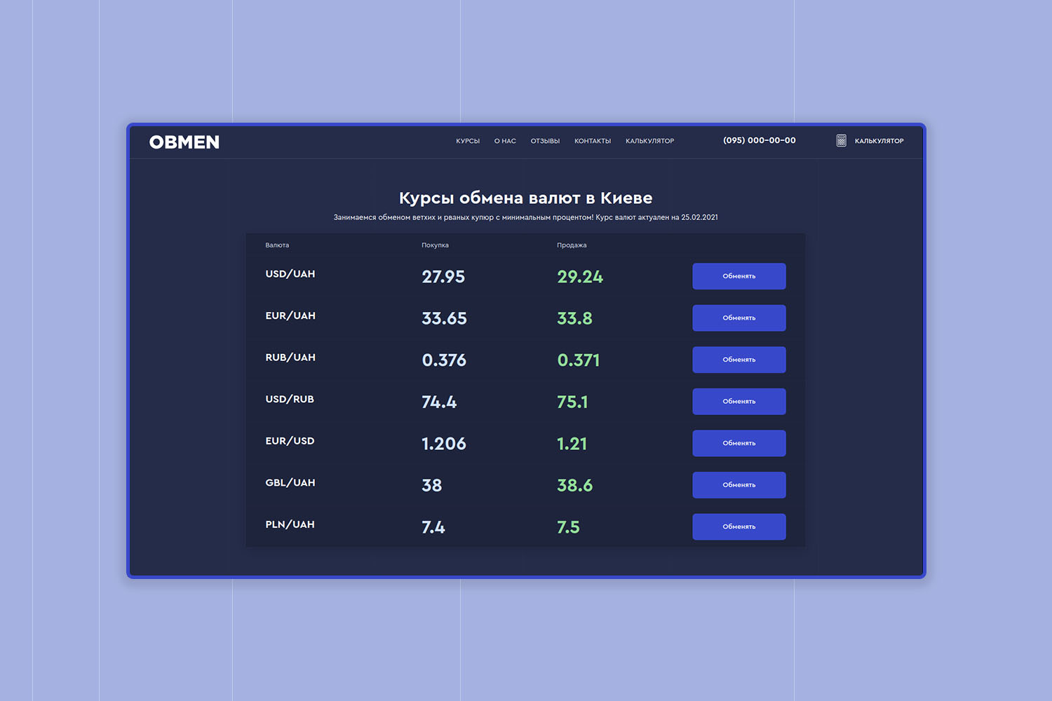1052x701 pixels.
Task: Hit the Обменять button for EUR/USD
Action: [739, 443]
